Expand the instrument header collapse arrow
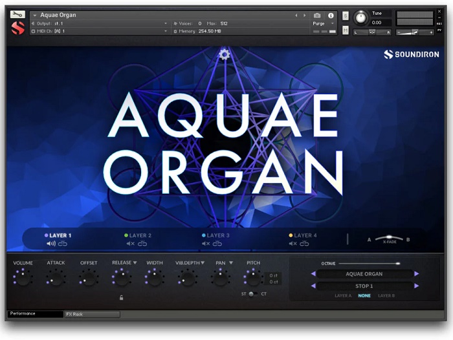This screenshot has height=340, width=453. 35,15
